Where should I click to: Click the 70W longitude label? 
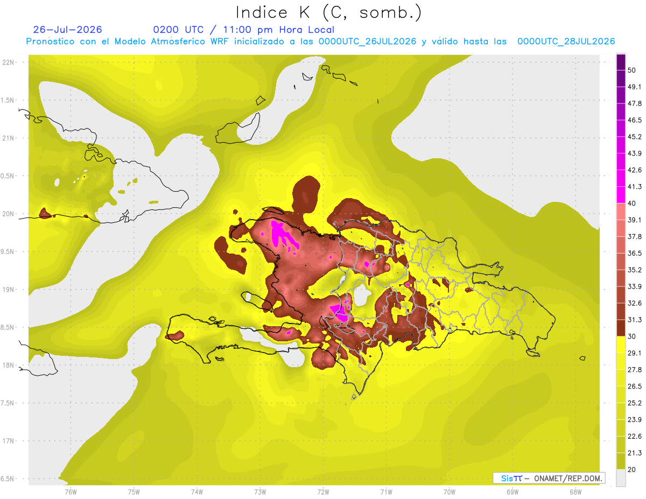[450, 491]
